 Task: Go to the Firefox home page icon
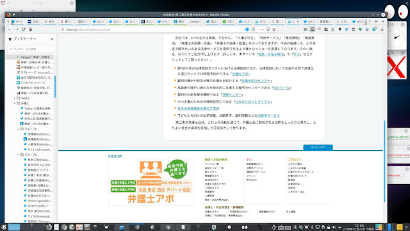tap(30, 30)
